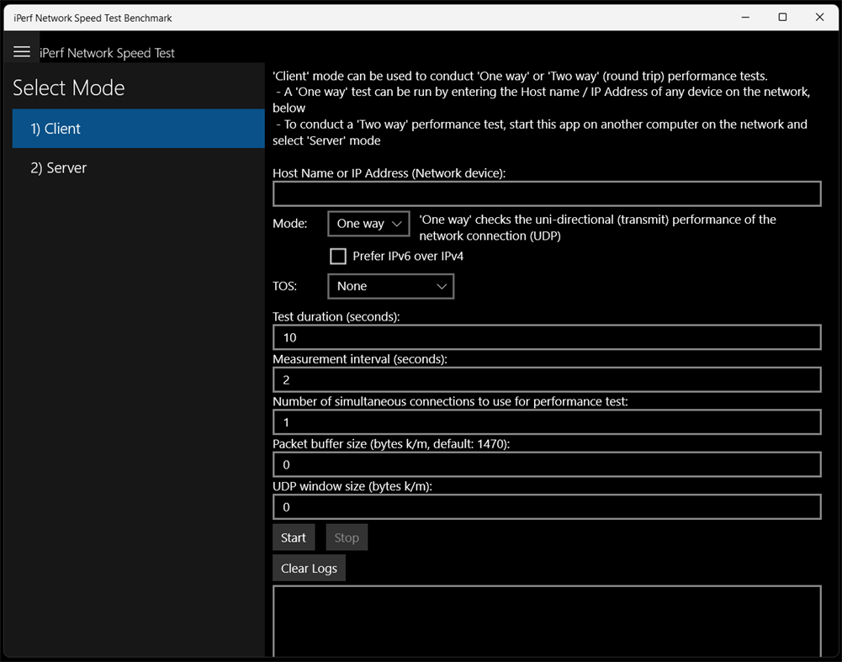This screenshot has height=662, width=842.
Task: Click inside the empty log output area
Action: coord(547,622)
